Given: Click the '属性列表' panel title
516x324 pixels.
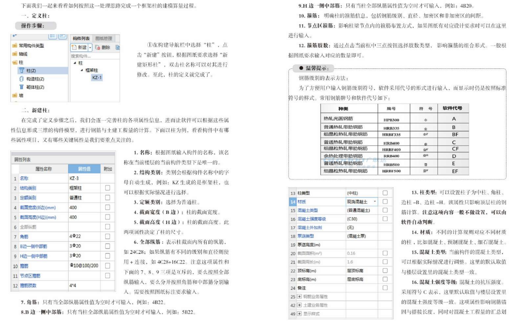Looking at the screenshot, I should coord(22,160).
